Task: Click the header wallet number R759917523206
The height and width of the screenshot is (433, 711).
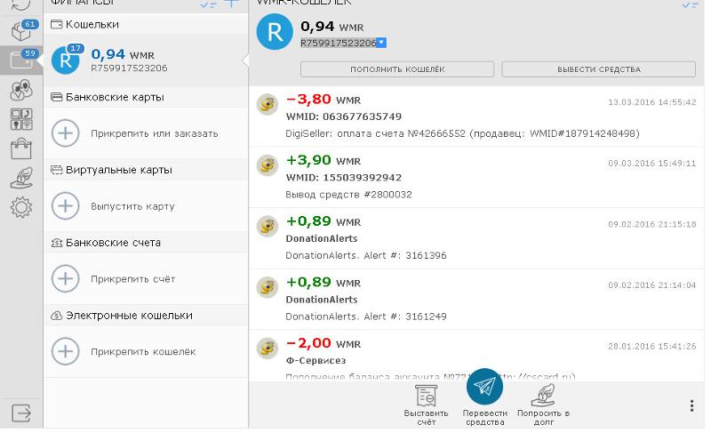Action: pyautogui.click(x=339, y=43)
